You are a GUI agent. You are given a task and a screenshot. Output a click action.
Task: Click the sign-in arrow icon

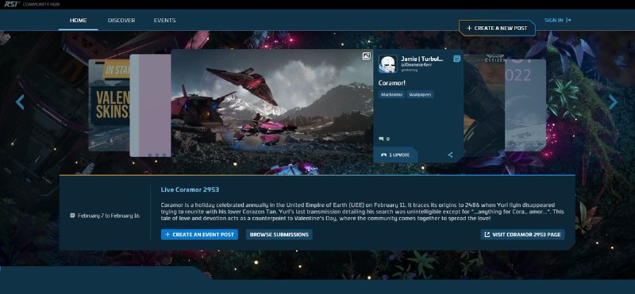pyautogui.click(x=568, y=20)
